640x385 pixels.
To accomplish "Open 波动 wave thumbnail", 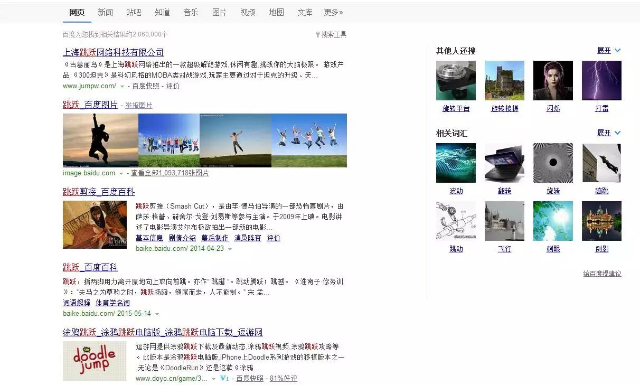I will point(456,163).
